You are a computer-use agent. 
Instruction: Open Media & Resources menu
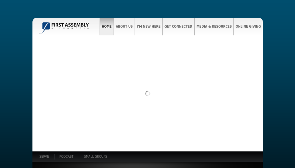[x=214, y=27]
